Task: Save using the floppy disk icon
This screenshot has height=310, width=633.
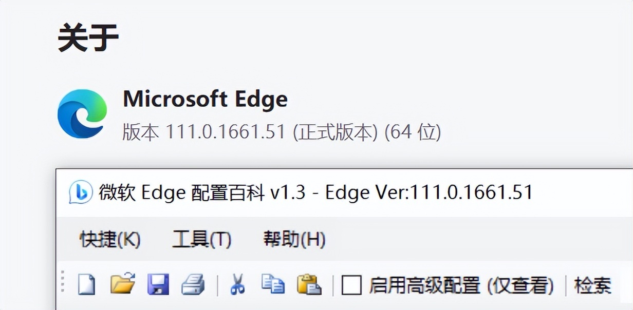Action: pyautogui.click(x=158, y=284)
